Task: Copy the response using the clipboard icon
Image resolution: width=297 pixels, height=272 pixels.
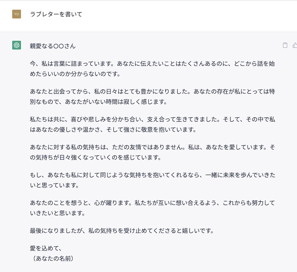Action: [x=285, y=45]
